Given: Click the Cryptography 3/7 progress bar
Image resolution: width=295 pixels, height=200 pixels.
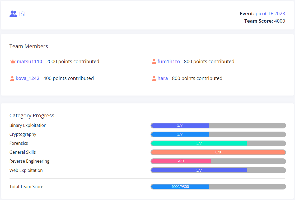Looking at the screenshot, I should click(218, 134).
